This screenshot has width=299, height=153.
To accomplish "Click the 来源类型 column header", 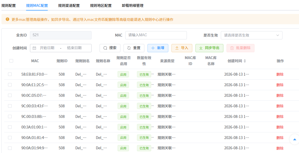I will (167, 61).
